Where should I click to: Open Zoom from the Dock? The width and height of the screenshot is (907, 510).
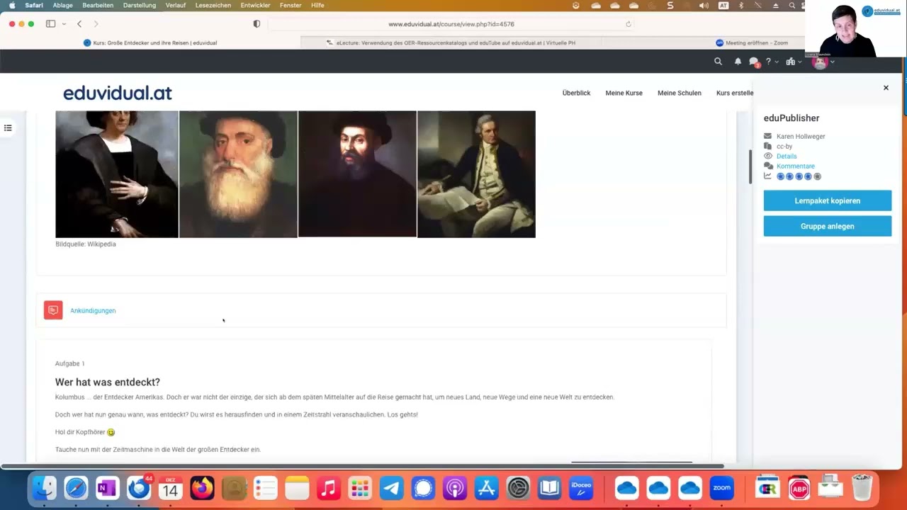pos(721,488)
